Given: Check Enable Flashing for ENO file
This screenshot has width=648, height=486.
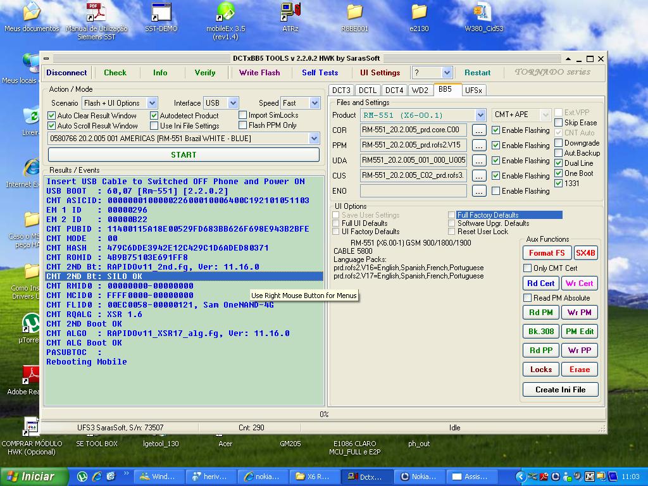Looking at the screenshot, I should [x=496, y=191].
